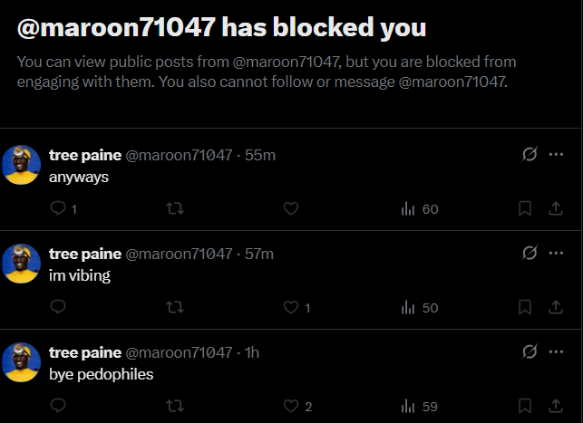583x423 pixels.
Task: Repost the 'anyways' post
Action: [x=175, y=208]
